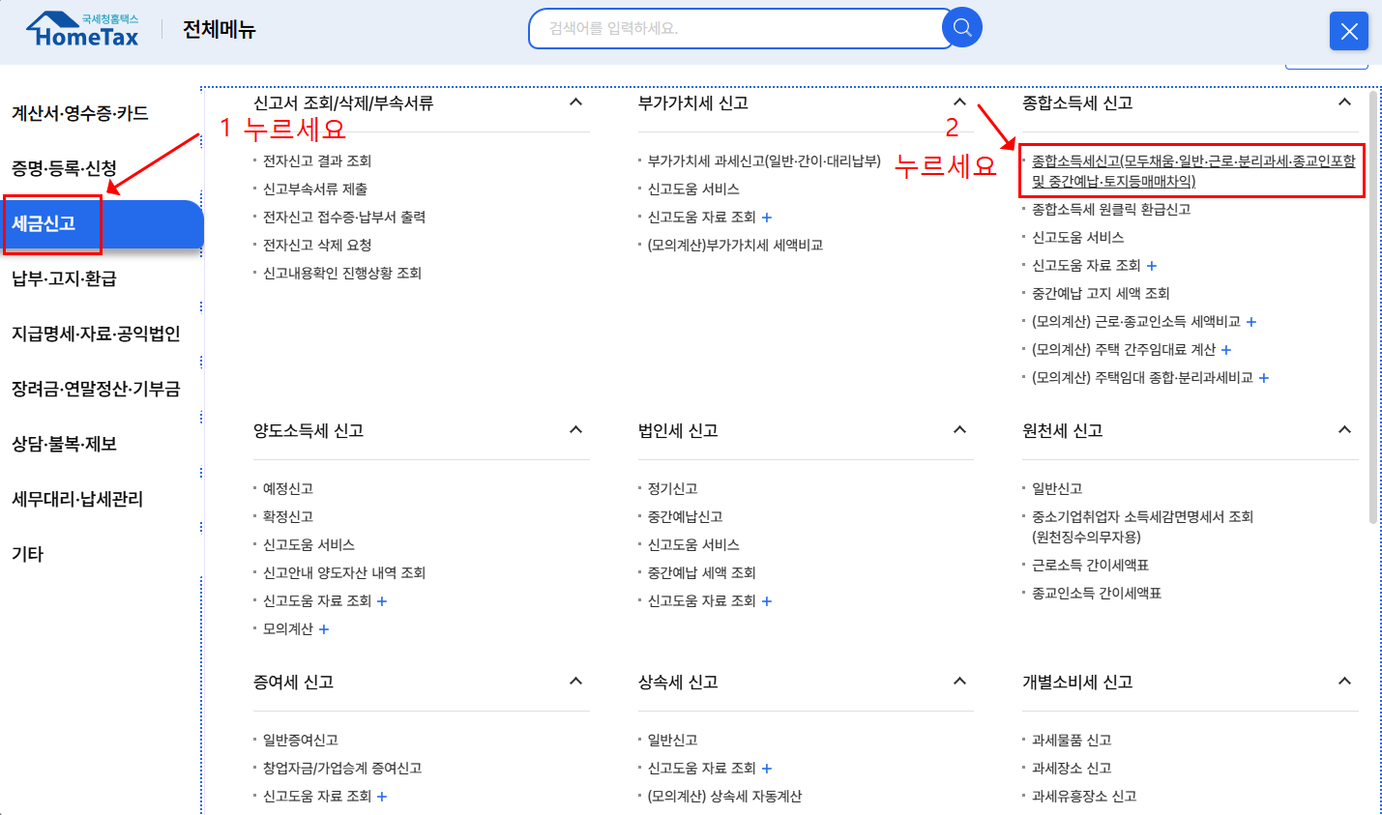Collapse 종합소득세 신고 section chevron
The width and height of the screenshot is (1382, 815).
coord(1344,102)
